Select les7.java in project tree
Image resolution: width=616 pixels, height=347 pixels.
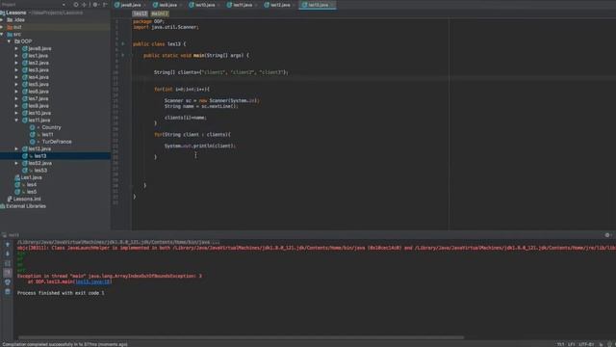[38, 98]
